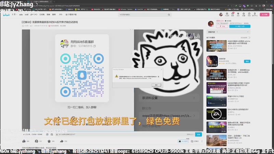The width and height of the screenshot is (274, 154).
Task: Open the purple-thumbnail EA anticheat video
Action: [x=216, y=88]
